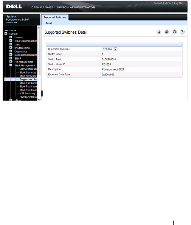Screen dimensions: 191x225
Task: Open Stack Port Counters tree item
Action: tap(28, 86)
